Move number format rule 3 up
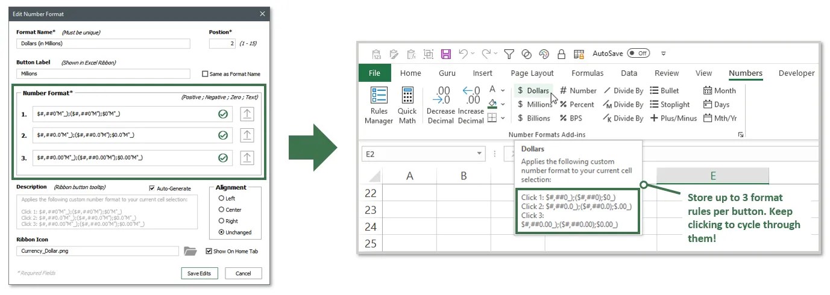830x295 pixels. (x=247, y=158)
